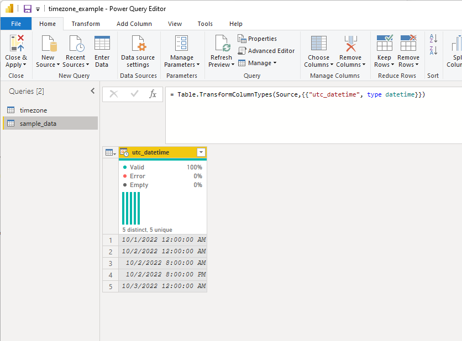Open the New Source icon
The width and height of the screenshot is (462, 341).
coord(49,43)
